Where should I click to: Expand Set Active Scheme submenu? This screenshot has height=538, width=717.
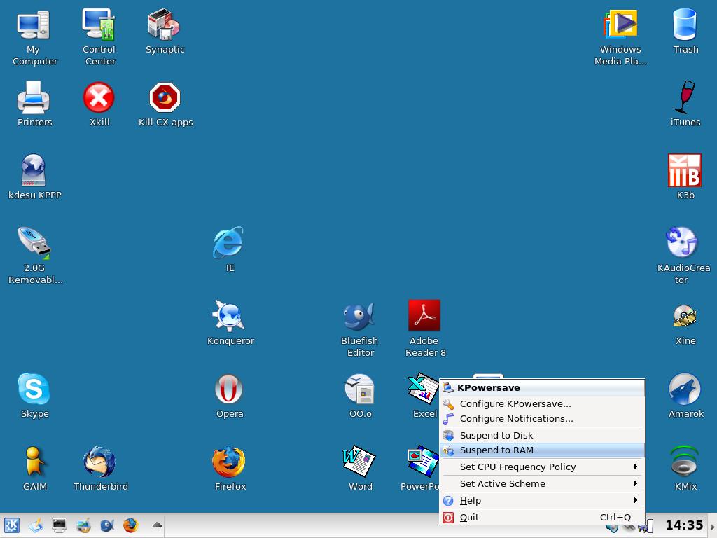point(542,483)
